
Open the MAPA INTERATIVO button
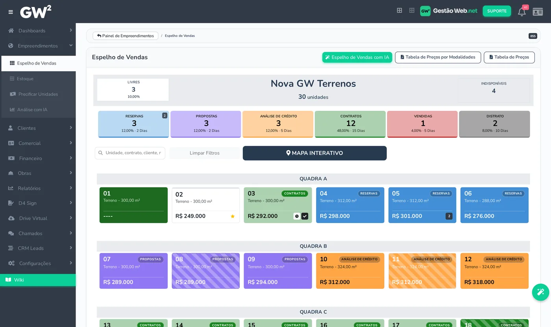click(314, 153)
